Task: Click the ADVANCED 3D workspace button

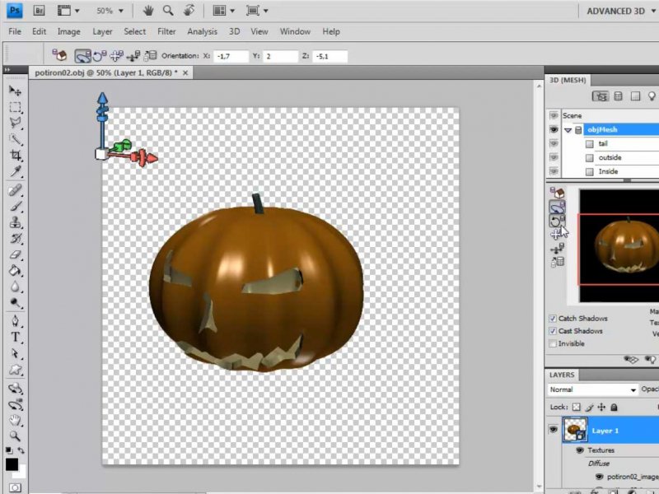Action: click(616, 12)
